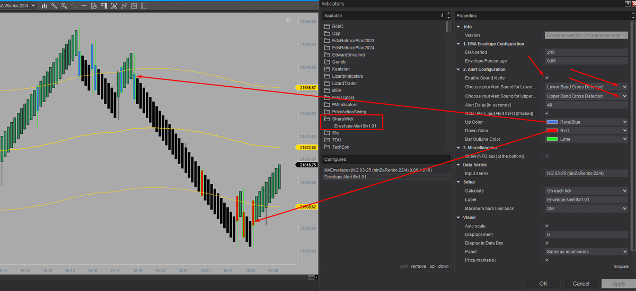Toggle Price marker(s) checkbox
The height and width of the screenshot is (291, 636).
point(547,260)
